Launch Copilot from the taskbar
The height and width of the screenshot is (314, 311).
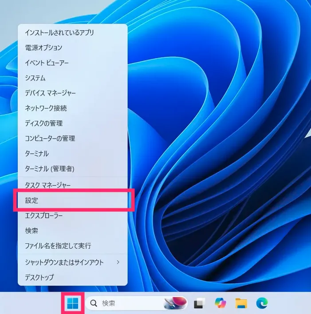click(220, 303)
